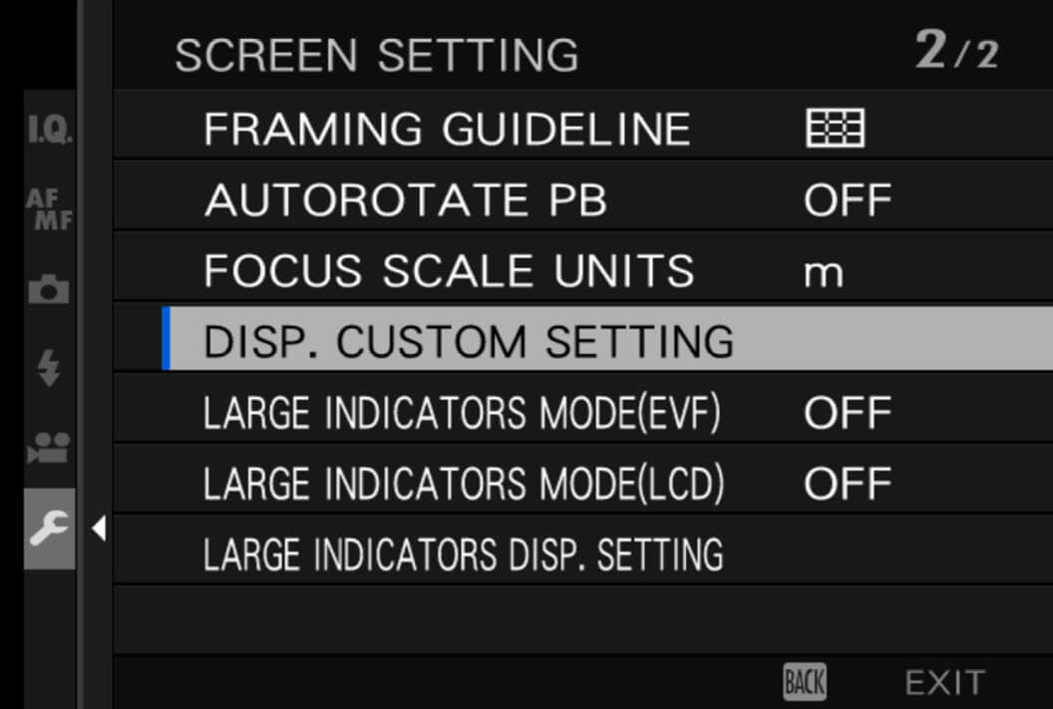This screenshot has width=1053, height=709.
Task: Click the EXIT label
Action: [x=945, y=683]
